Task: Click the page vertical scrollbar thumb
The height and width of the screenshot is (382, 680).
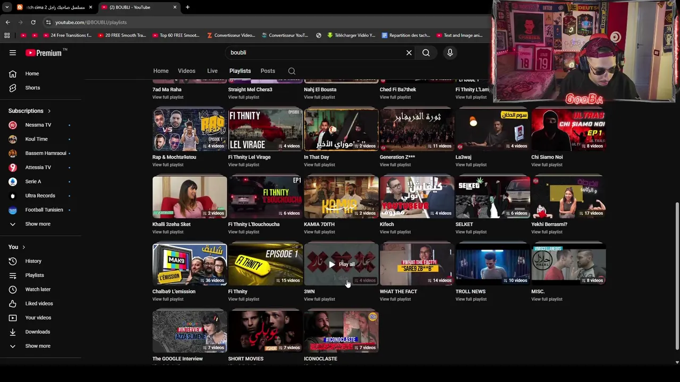Action: coord(677,276)
